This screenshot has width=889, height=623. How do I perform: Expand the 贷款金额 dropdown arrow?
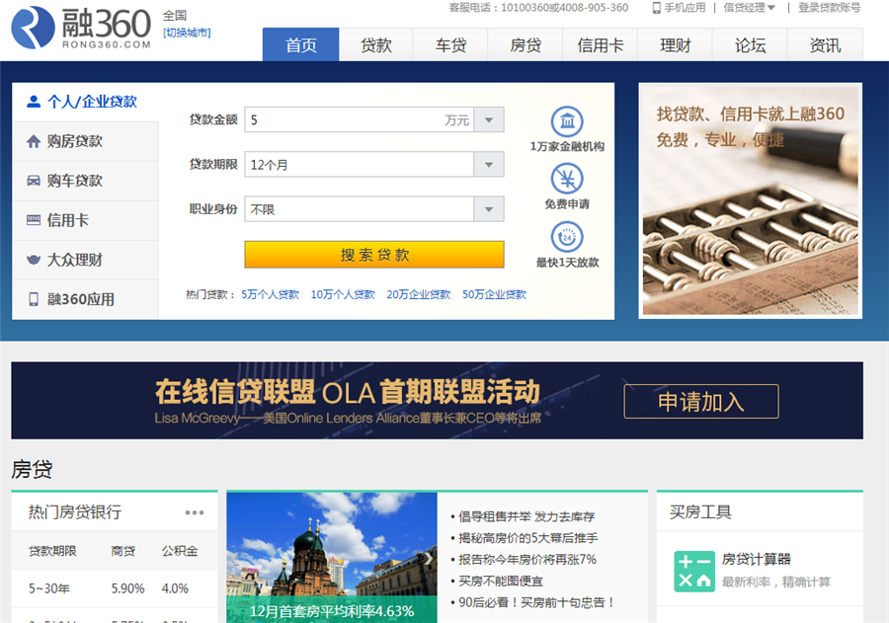coord(489,120)
